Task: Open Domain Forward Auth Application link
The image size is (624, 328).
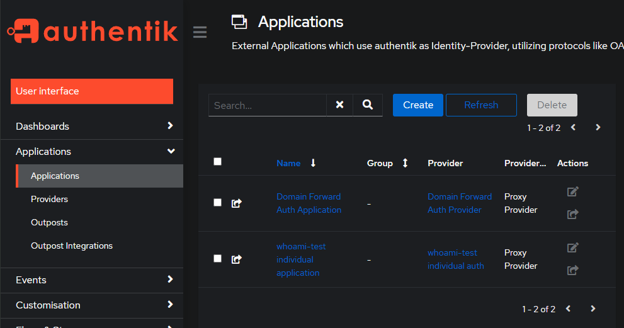Action: 309,203
